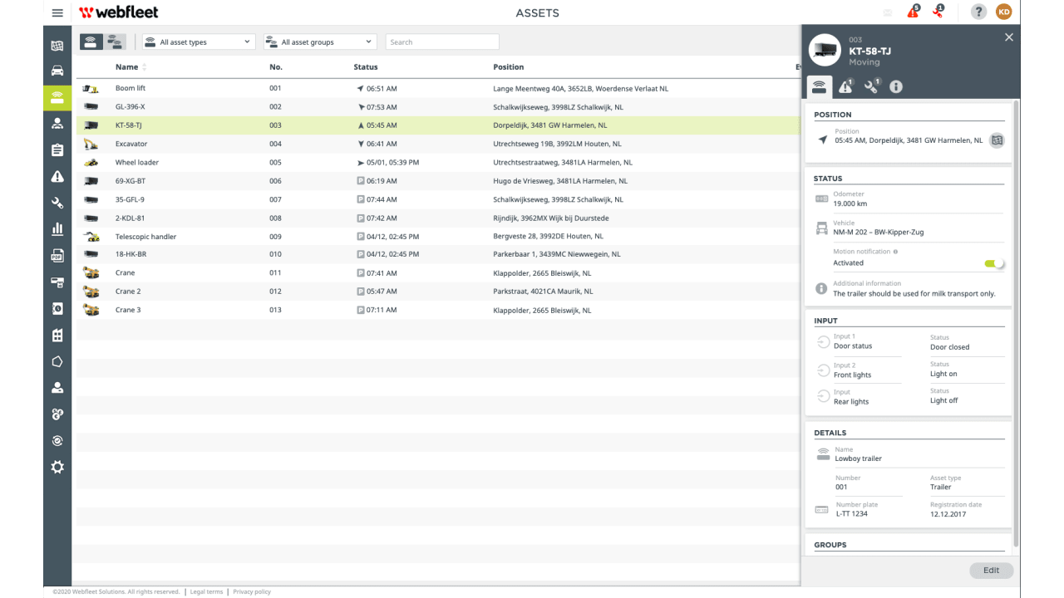Select the Crane 3 row
Viewport: 1064px width, 598px height.
coord(438,310)
